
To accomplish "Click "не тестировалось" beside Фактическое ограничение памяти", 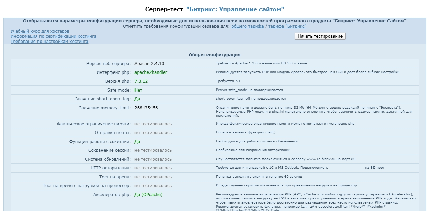I will [153, 124].
